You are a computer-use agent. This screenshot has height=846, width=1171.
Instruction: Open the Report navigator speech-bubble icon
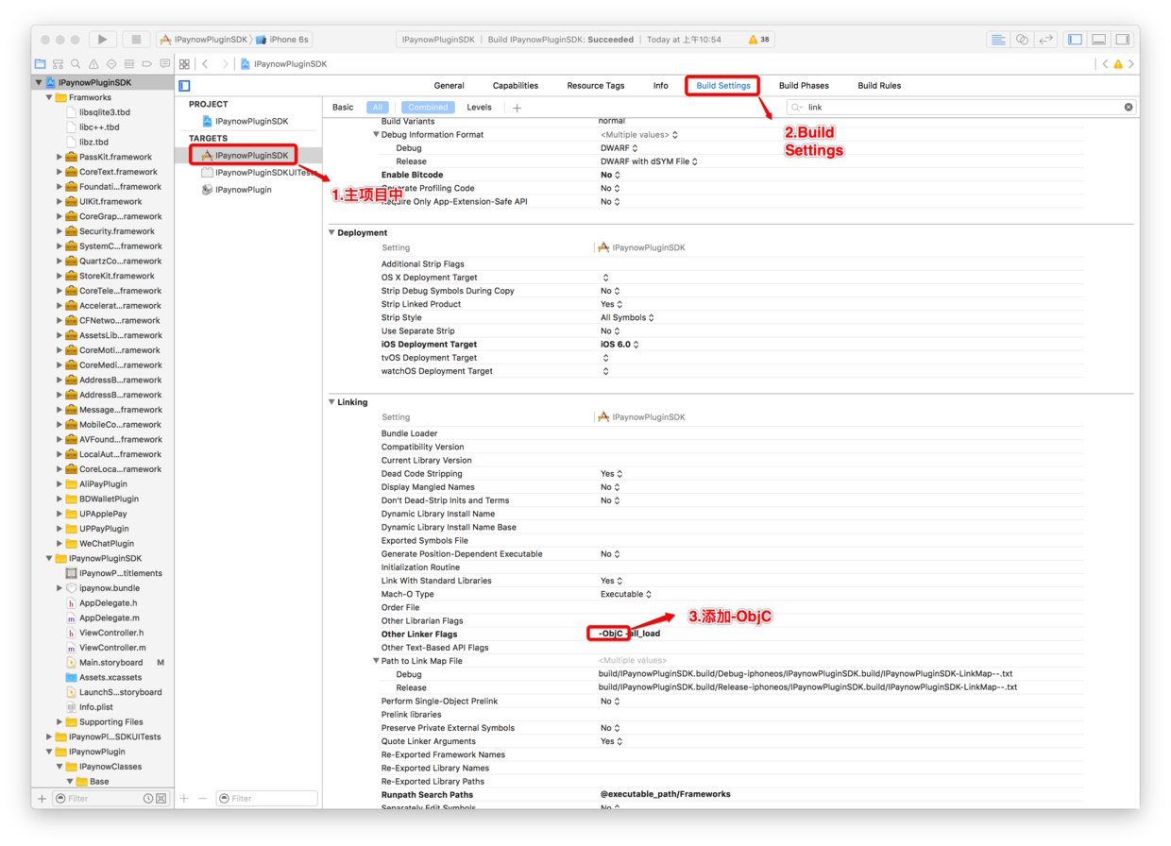point(165,64)
